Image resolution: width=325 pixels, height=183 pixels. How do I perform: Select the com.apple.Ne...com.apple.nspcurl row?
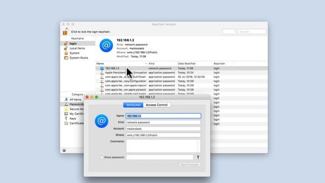182,85
